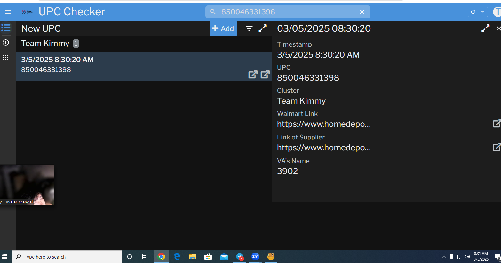The width and height of the screenshot is (501, 263).
Task: Open the Mail app from the taskbar
Action: pyautogui.click(x=224, y=257)
